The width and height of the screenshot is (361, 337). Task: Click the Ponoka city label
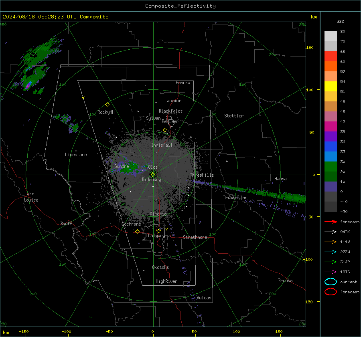[x=183, y=83]
